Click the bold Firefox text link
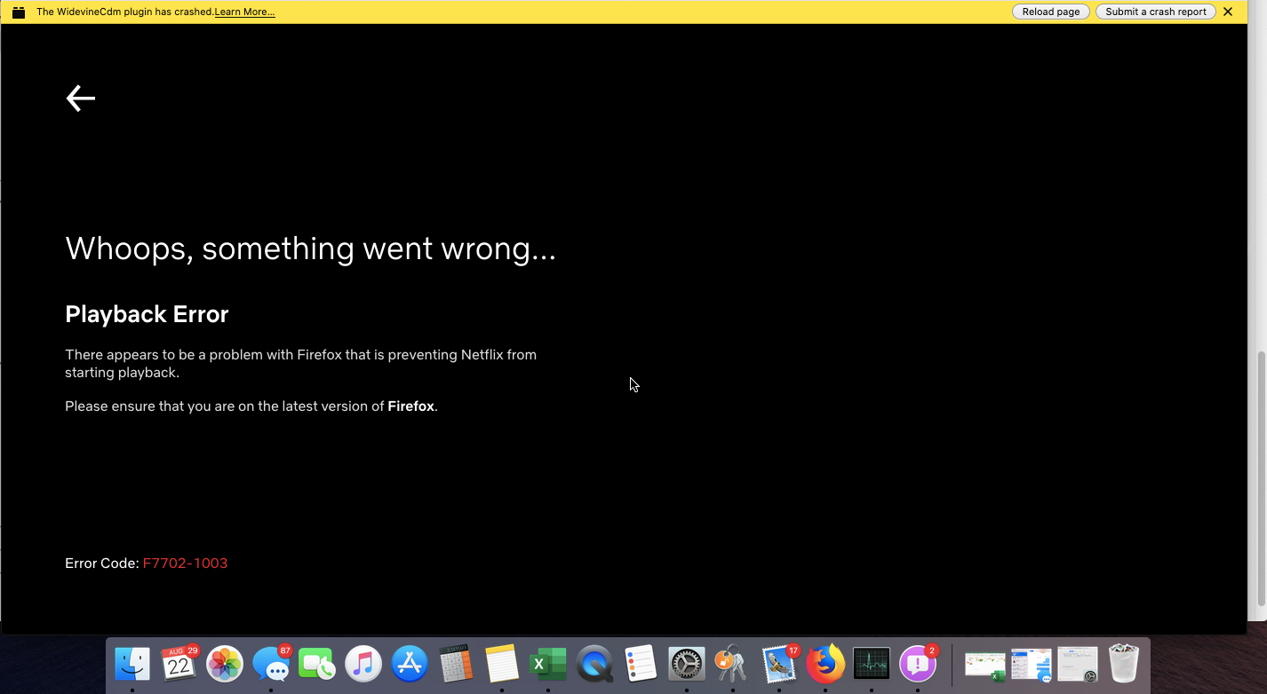This screenshot has height=694, width=1267. pos(410,406)
